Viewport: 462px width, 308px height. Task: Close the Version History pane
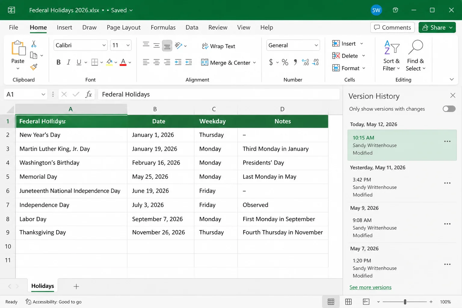(x=453, y=95)
